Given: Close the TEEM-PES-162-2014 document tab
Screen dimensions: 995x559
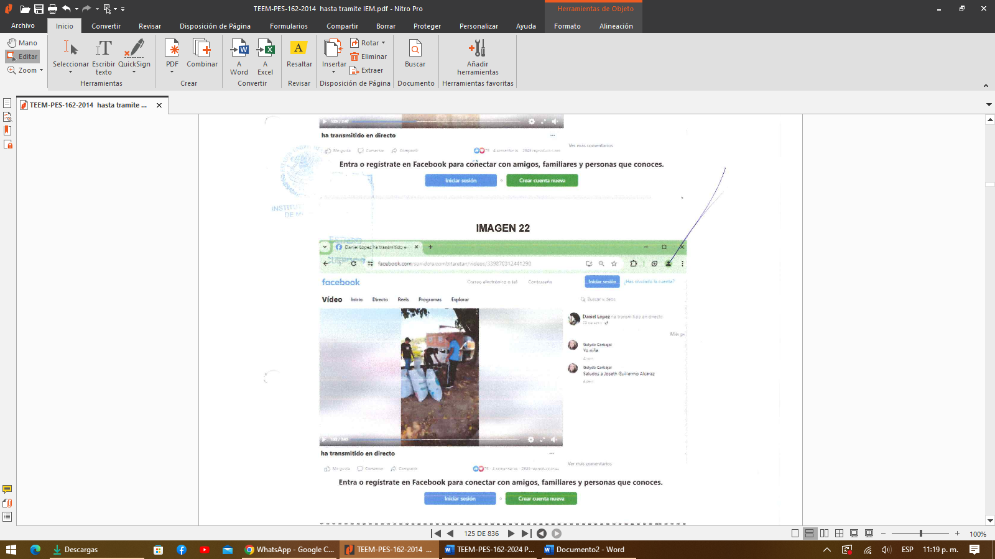Looking at the screenshot, I should tap(159, 106).
